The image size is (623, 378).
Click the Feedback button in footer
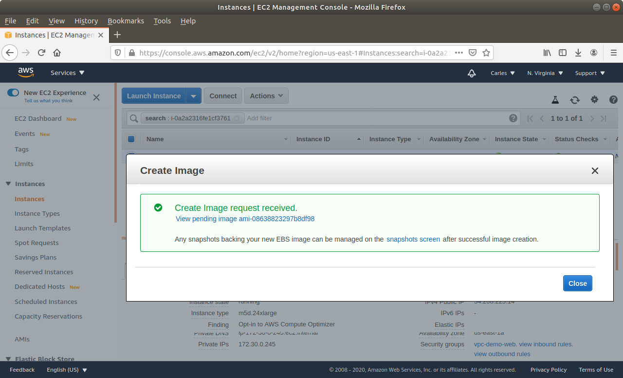pyautogui.click(x=22, y=370)
